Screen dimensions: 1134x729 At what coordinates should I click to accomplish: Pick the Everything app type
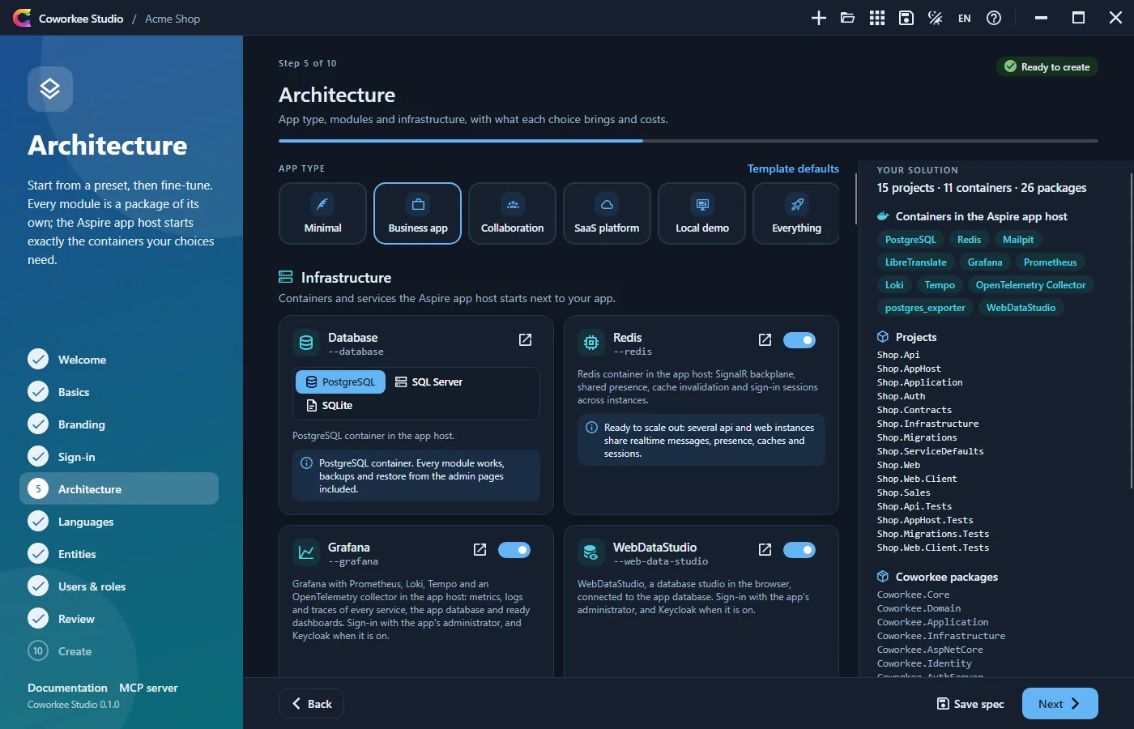796,214
